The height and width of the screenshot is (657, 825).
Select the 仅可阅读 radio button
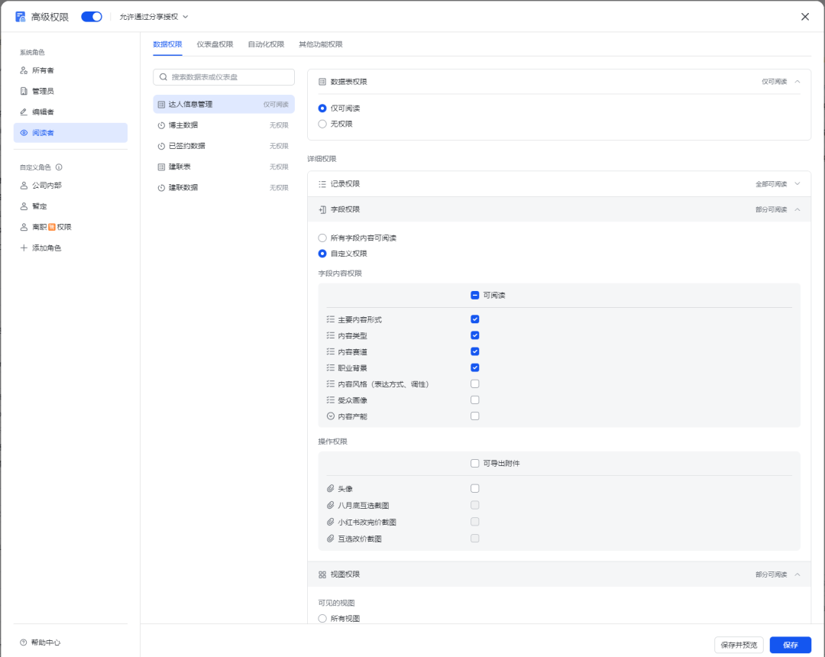pyautogui.click(x=322, y=108)
